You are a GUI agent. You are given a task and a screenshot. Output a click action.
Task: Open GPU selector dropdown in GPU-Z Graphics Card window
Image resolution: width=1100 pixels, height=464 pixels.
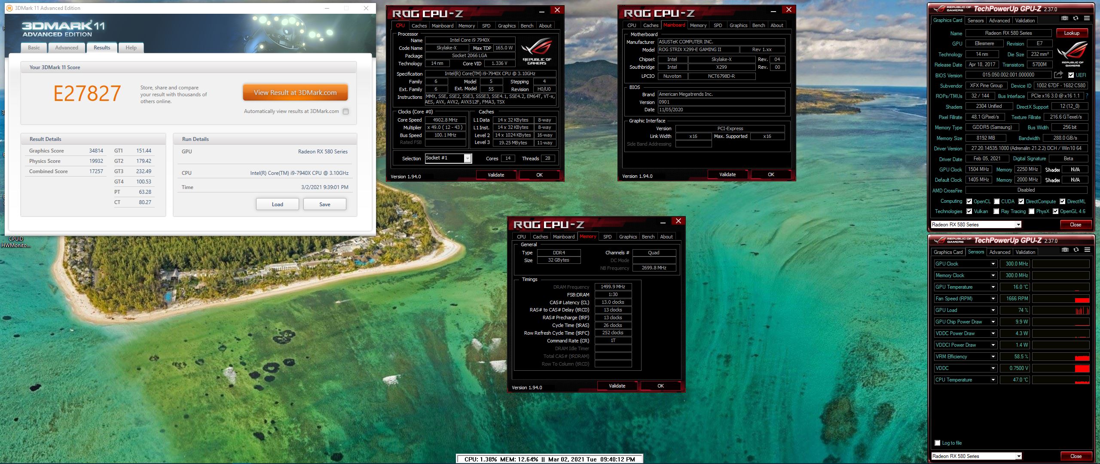[x=1018, y=225]
